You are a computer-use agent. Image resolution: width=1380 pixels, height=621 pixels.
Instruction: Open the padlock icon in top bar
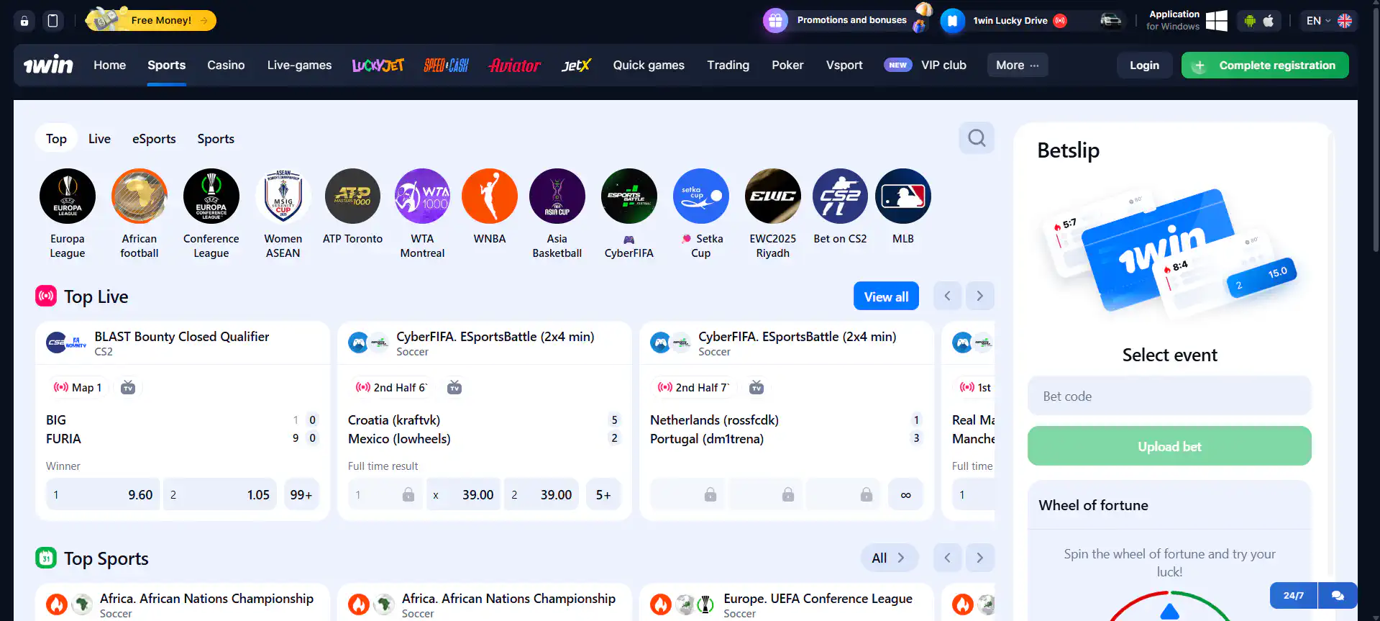[x=24, y=21]
